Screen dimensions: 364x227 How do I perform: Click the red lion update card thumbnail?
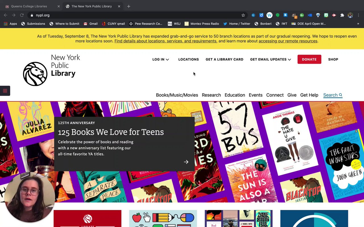click(88, 218)
